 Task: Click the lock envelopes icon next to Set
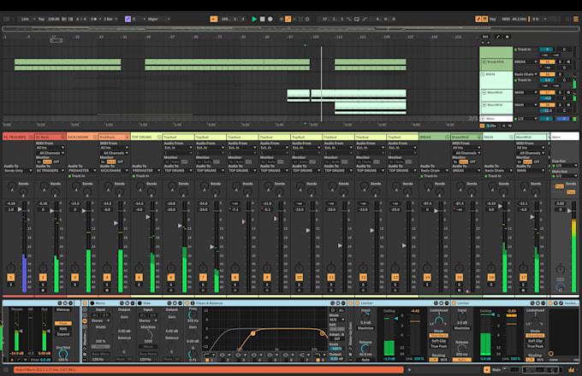click(x=507, y=37)
